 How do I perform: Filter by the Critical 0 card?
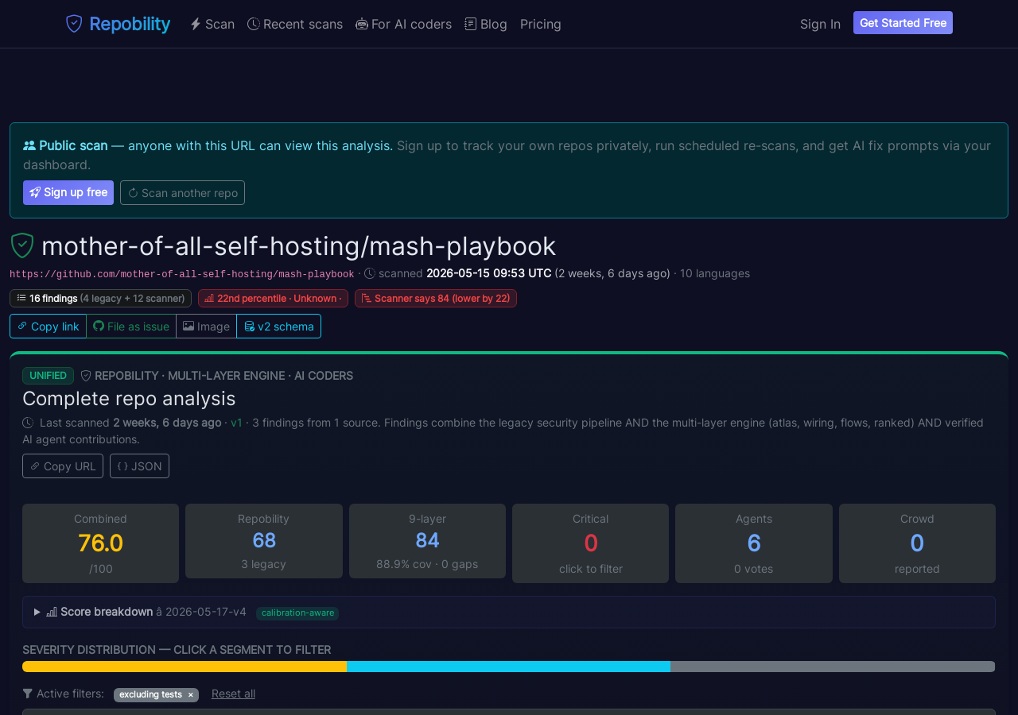590,543
